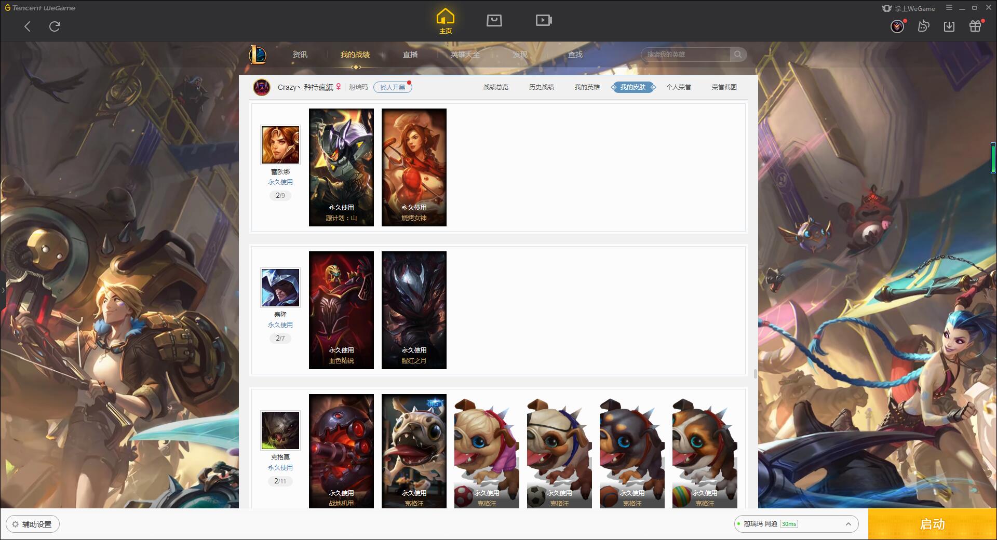This screenshot has width=997, height=540.
Task: Click the 蕾欧娜 champion portrait
Action: [280, 145]
